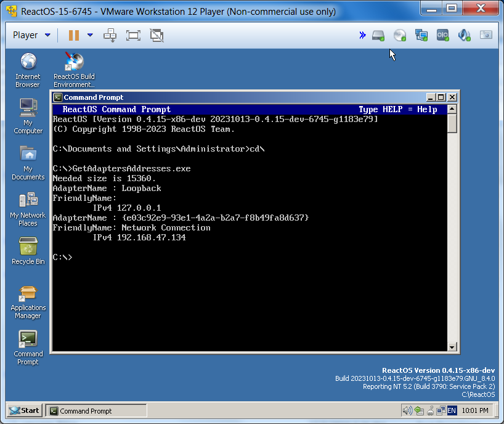Image resolution: width=504 pixels, height=424 pixels.
Task: Click the hard disk device icon
Action: click(x=378, y=35)
